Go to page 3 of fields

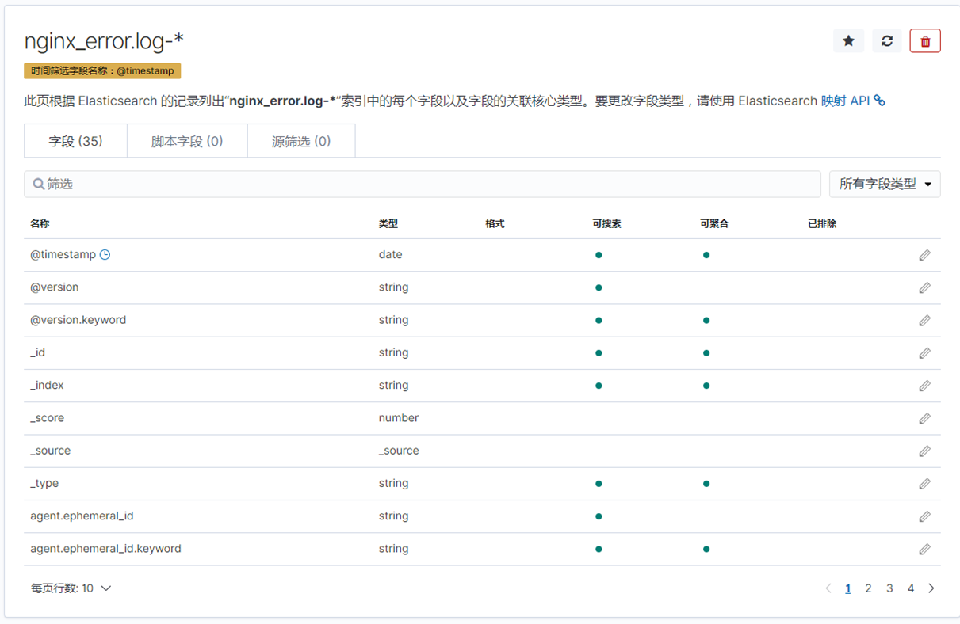pos(889,588)
